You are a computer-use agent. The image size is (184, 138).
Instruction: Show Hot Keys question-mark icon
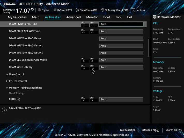tap(133, 10)
